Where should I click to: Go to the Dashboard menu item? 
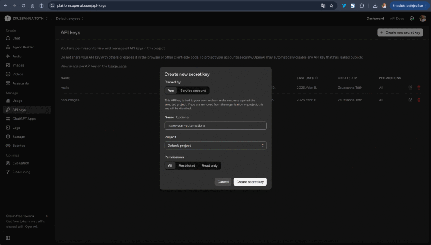(x=375, y=18)
